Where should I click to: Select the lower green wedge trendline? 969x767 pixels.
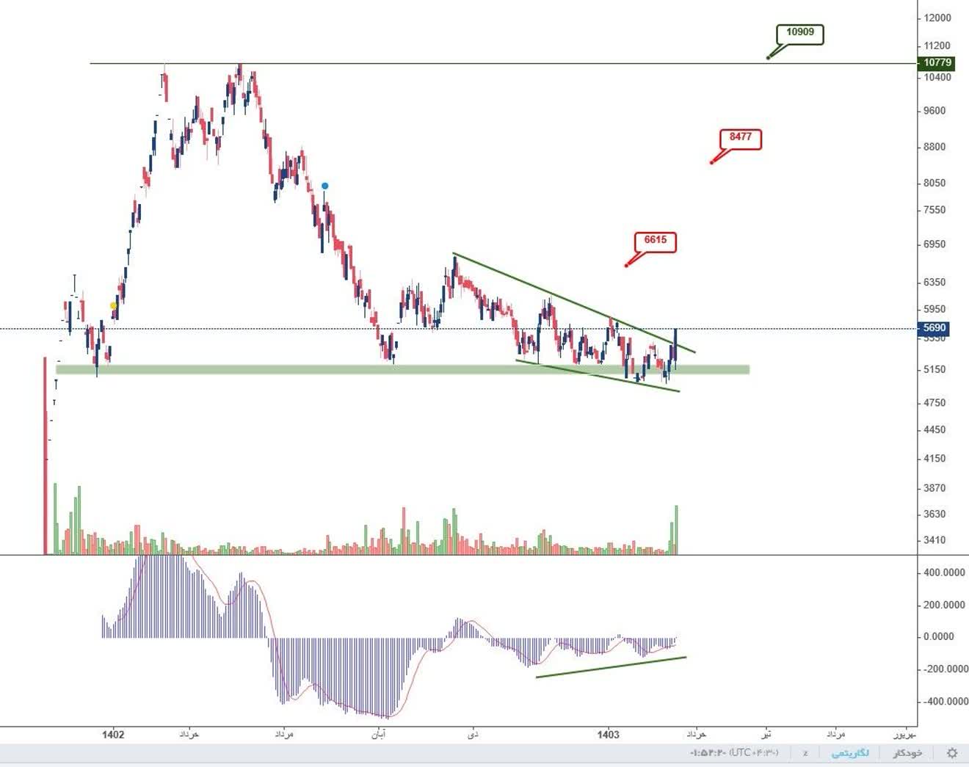(x=598, y=375)
